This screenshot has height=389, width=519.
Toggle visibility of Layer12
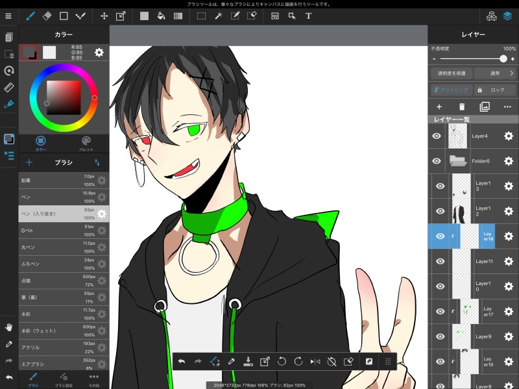point(441,211)
